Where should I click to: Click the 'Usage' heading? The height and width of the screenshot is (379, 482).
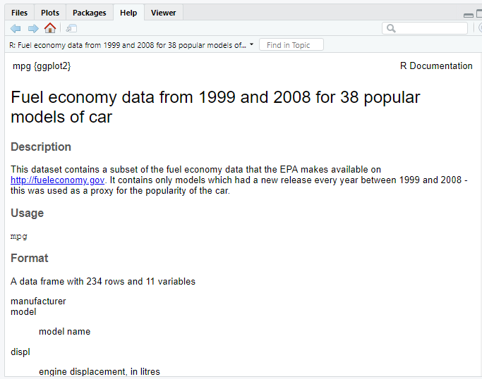27,213
